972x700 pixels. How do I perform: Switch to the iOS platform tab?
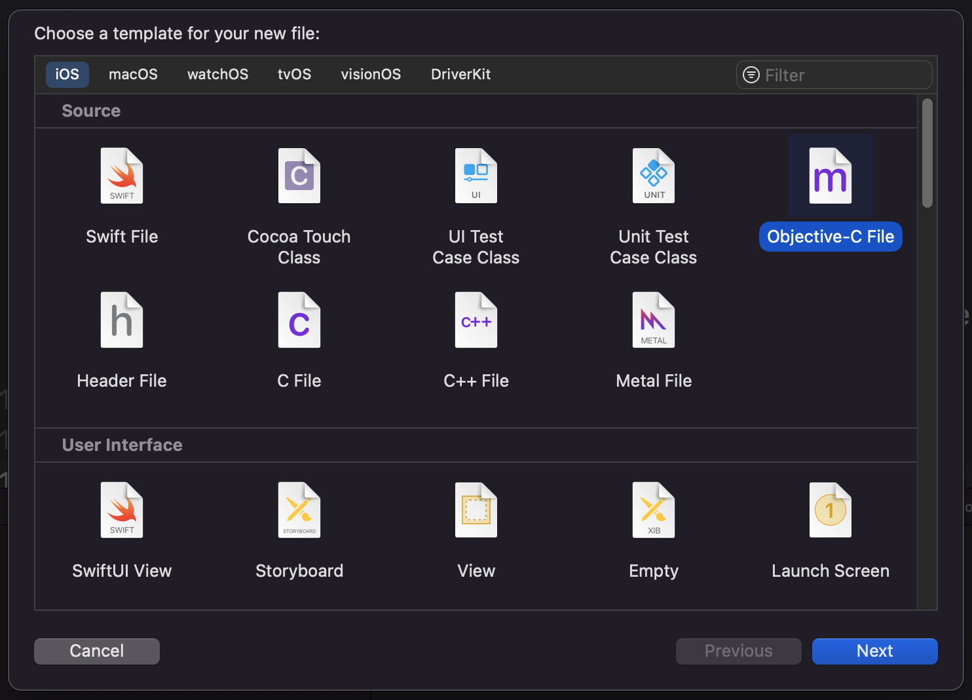67,74
